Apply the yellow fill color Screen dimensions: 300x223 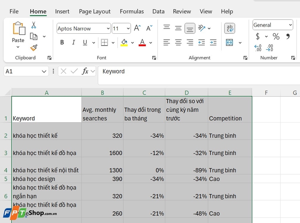point(124,42)
